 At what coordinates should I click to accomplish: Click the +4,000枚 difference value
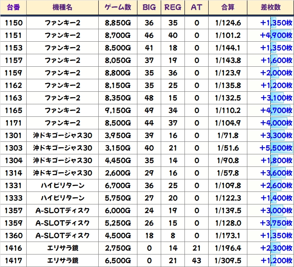tap(276, 123)
